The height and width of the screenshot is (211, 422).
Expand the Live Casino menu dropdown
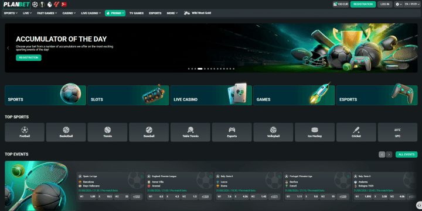[91, 13]
